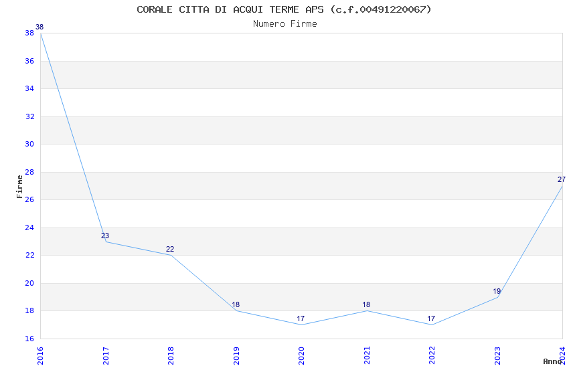Click the subtitle Numero Firme
Viewport: 569px width, 368px height.
click(x=285, y=24)
